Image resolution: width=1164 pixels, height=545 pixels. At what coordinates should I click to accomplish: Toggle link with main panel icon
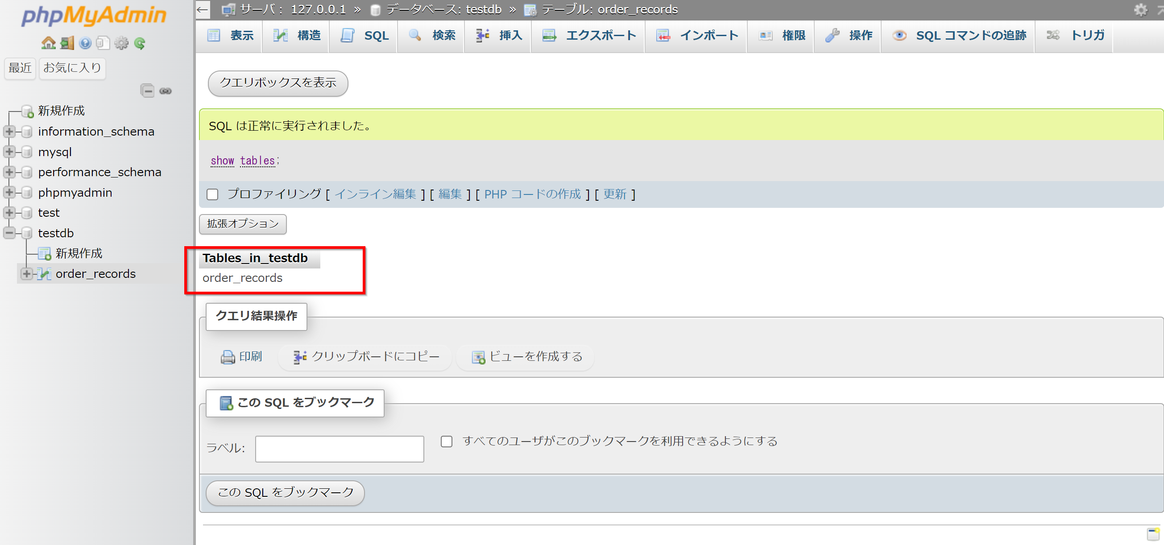click(166, 91)
